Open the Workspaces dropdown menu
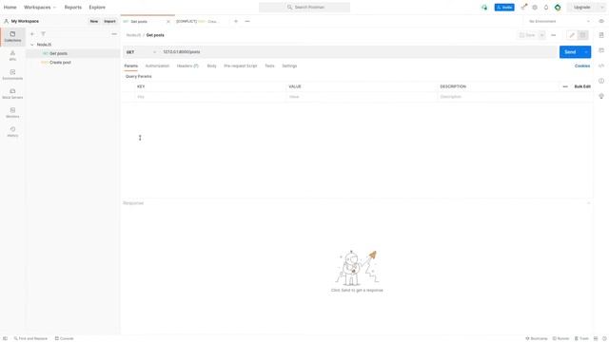609x342 pixels. [x=40, y=8]
